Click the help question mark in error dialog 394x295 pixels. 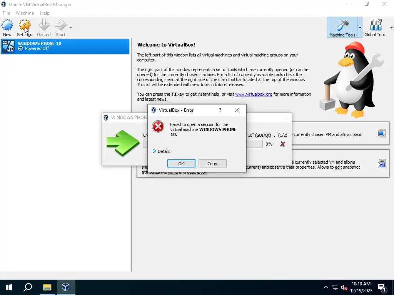(220, 110)
